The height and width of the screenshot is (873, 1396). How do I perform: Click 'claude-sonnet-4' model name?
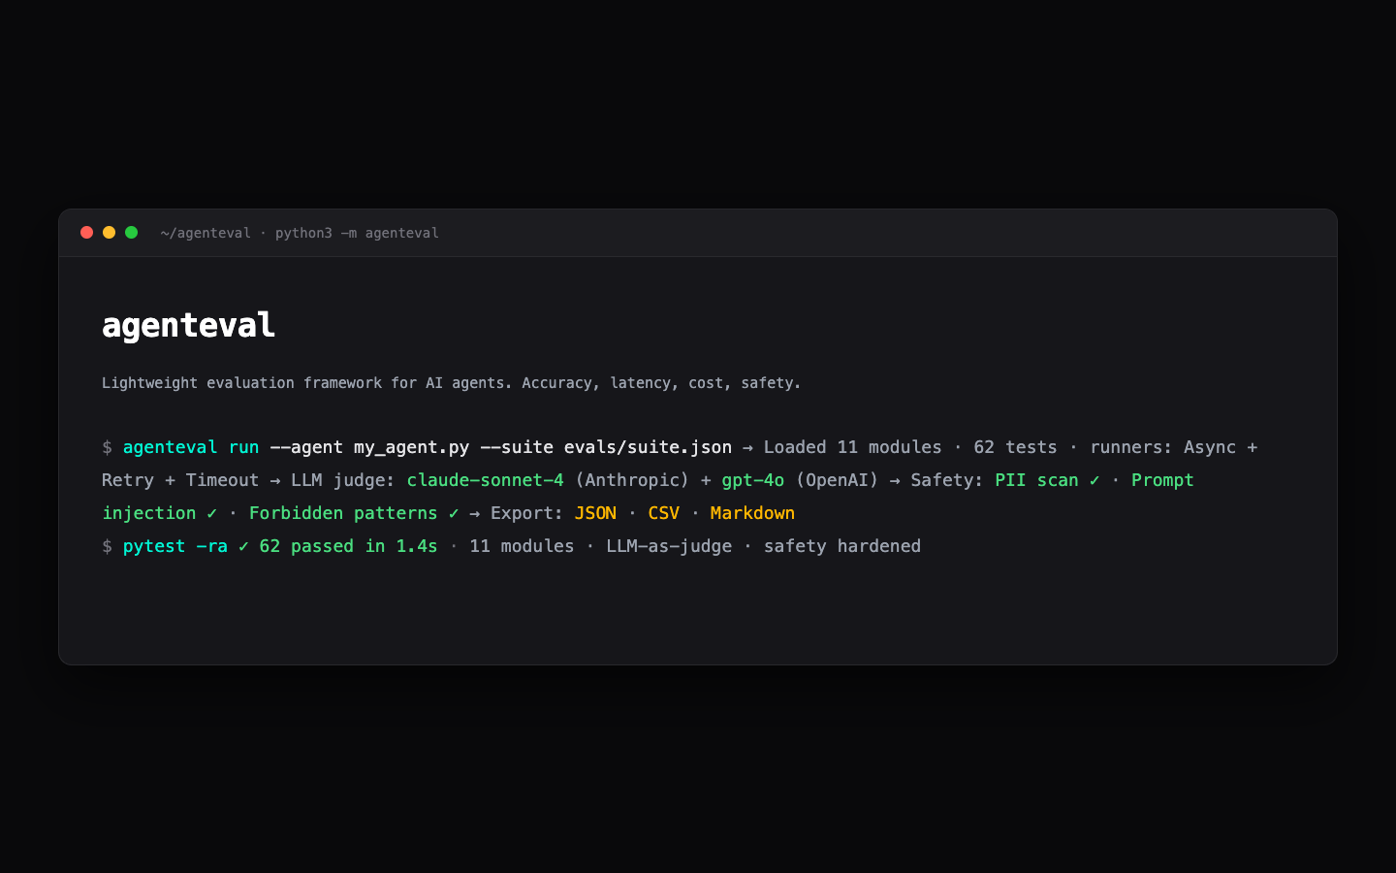(485, 480)
